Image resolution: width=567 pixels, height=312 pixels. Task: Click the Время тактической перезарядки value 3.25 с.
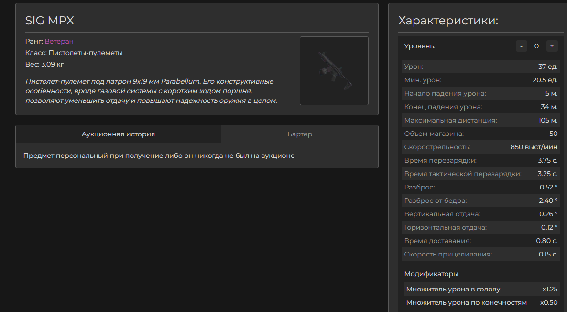pyautogui.click(x=547, y=174)
